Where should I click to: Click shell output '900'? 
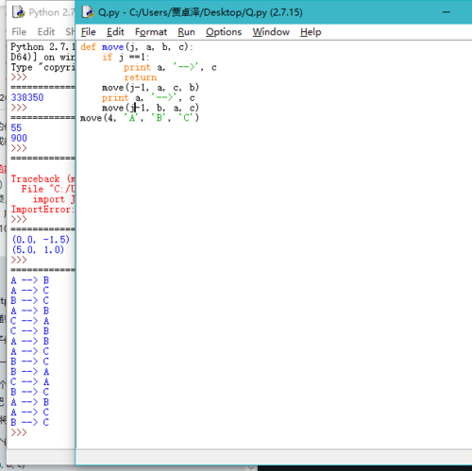pos(19,138)
